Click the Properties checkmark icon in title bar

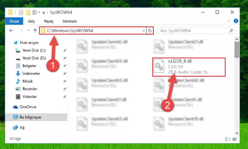[x=21, y=12]
